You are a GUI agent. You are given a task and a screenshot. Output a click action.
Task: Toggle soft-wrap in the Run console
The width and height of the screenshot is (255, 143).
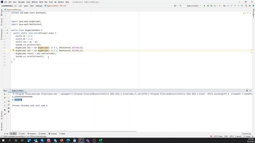(9, 101)
